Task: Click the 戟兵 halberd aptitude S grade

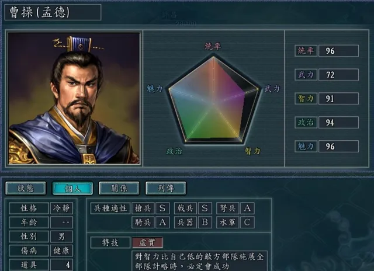Action: pos(205,209)
